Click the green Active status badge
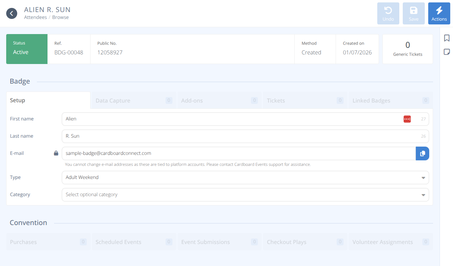This screenshot has width=453, height=266. (27, 49)
